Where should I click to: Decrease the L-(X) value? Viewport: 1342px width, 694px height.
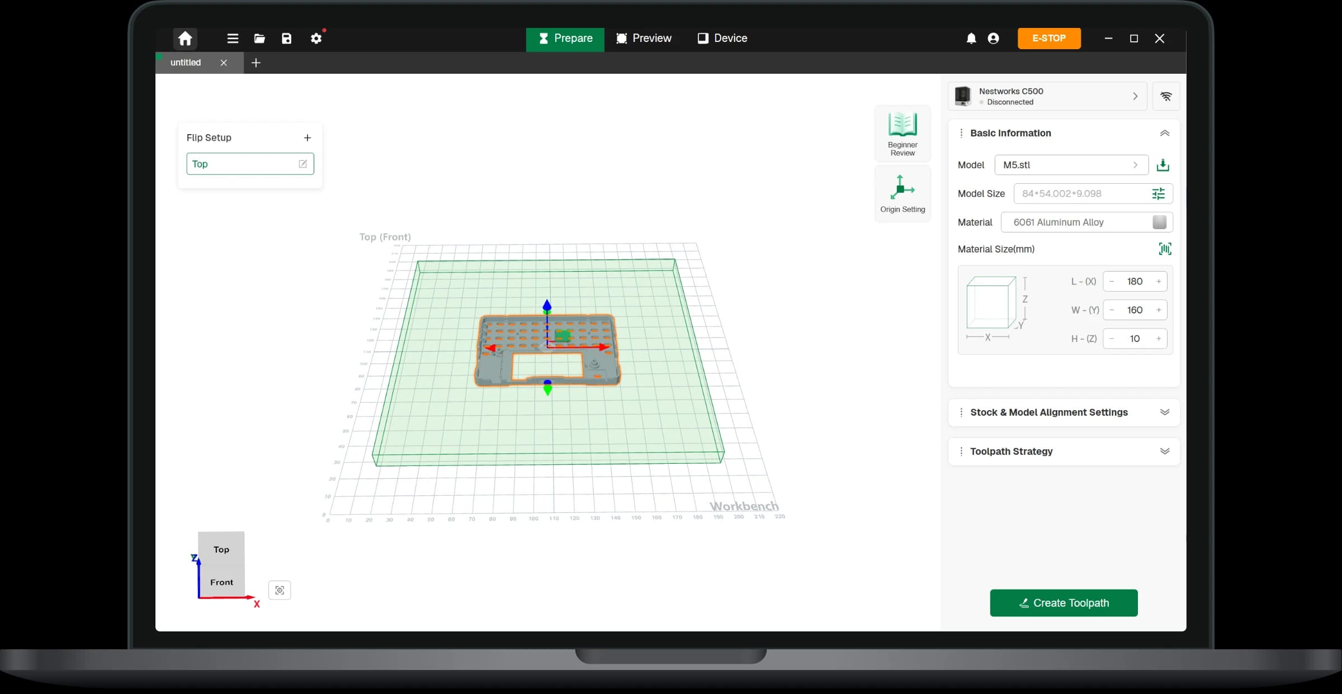point(1112,281)
